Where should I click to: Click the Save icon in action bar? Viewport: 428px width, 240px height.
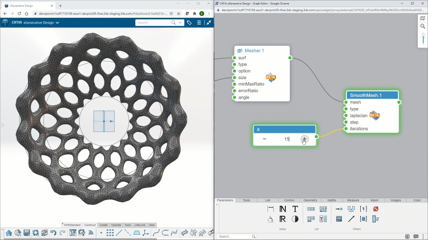26,232
